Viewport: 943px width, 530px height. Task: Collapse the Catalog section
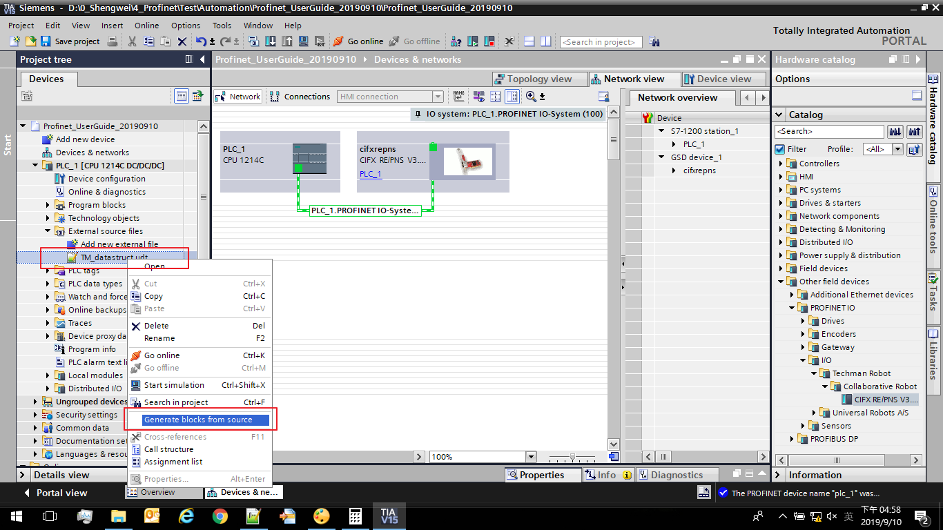[779, 115]
